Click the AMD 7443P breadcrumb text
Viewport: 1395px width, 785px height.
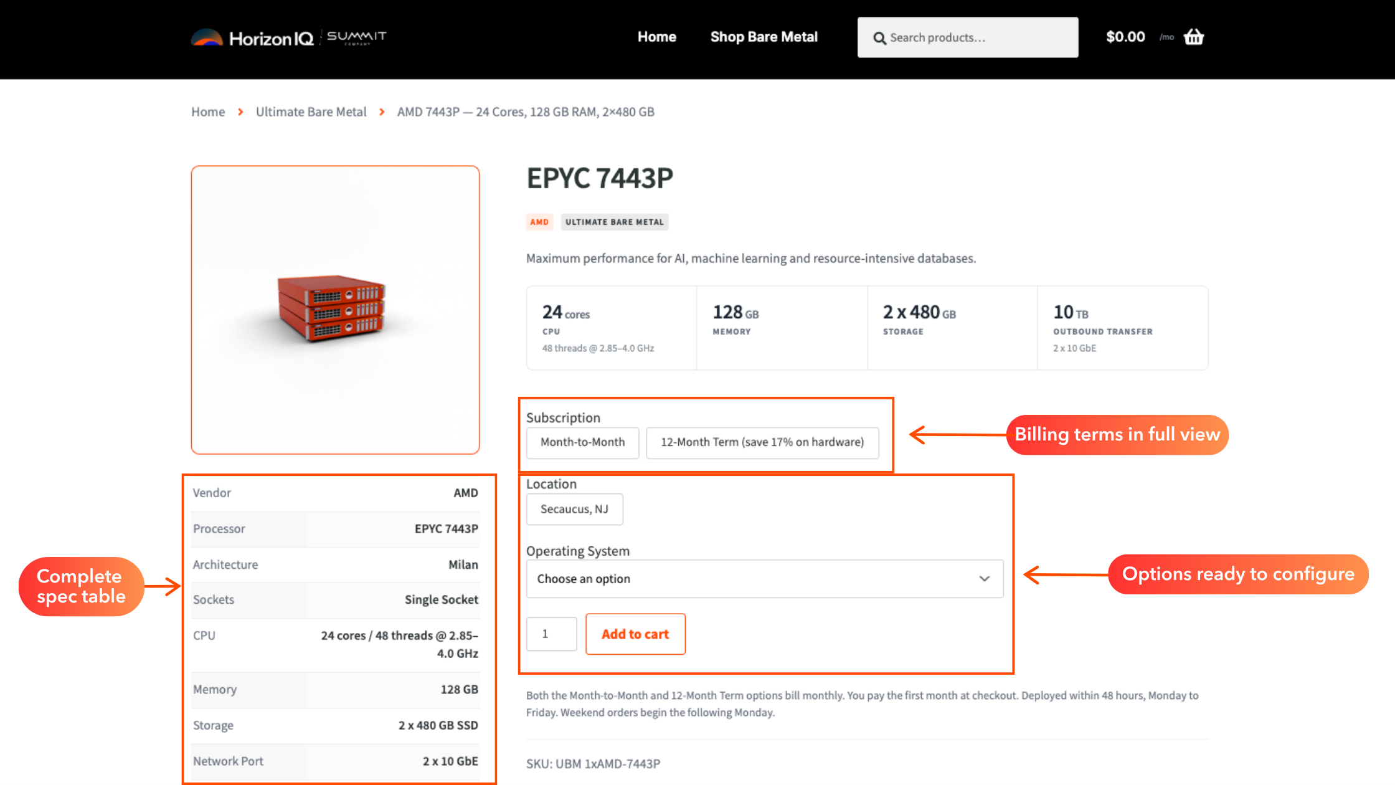pos(526,112)
